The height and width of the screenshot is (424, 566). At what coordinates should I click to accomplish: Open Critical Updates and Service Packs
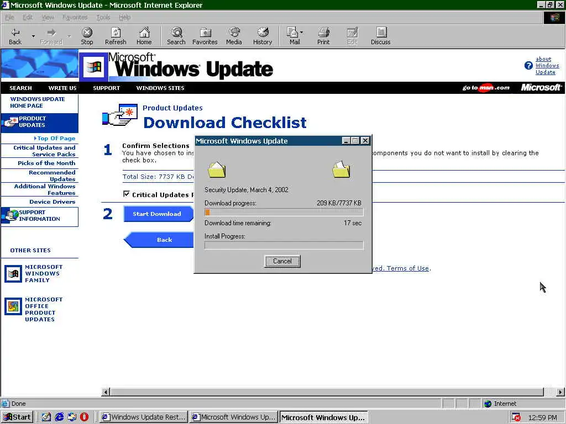point(44,151)
